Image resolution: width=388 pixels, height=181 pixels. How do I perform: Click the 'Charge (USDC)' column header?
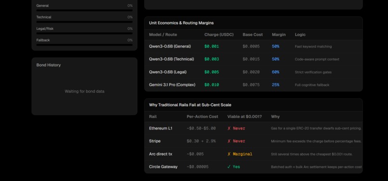click(219, 35)
